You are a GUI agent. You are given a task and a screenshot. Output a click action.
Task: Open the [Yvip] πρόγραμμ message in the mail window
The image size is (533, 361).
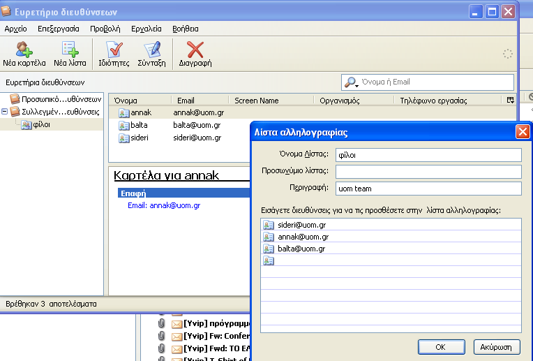(217, 323)
